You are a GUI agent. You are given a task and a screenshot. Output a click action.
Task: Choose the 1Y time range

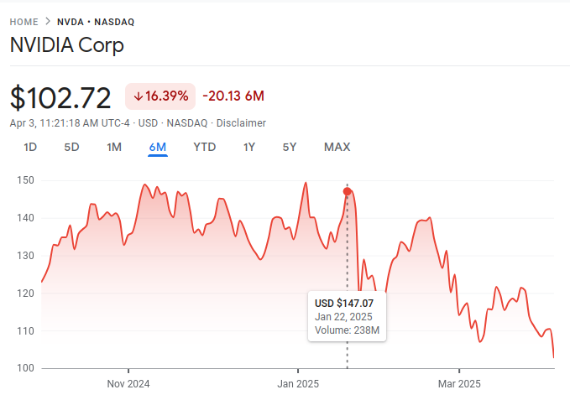tap(249, 148)
